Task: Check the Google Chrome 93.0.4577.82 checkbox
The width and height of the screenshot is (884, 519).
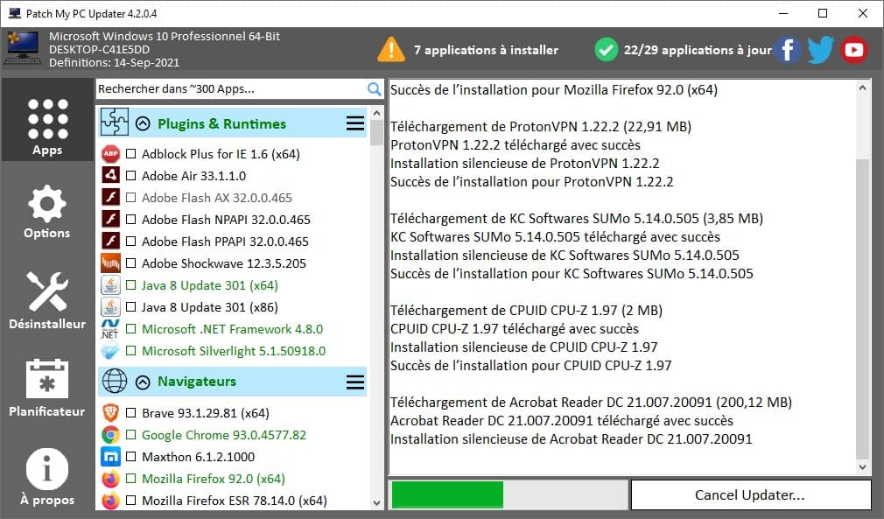Action: pyautogui.click(x=130, y=435)
